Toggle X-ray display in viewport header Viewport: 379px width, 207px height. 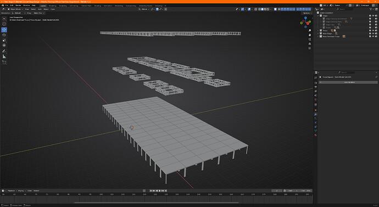(256, 9)
